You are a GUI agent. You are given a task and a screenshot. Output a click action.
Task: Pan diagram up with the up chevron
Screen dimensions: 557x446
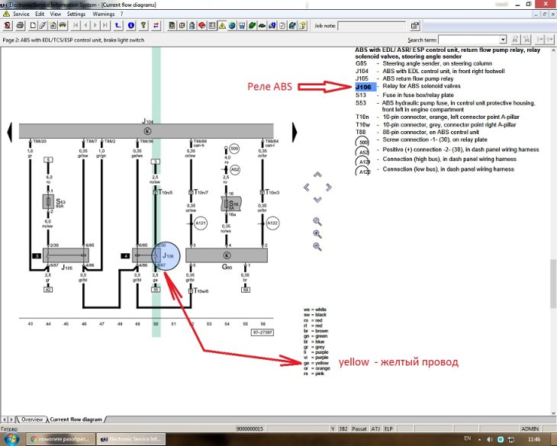(x=317, y=175)
